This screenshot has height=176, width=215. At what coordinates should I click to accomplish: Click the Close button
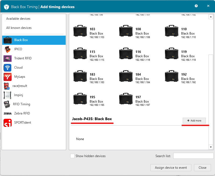[202, 168]
